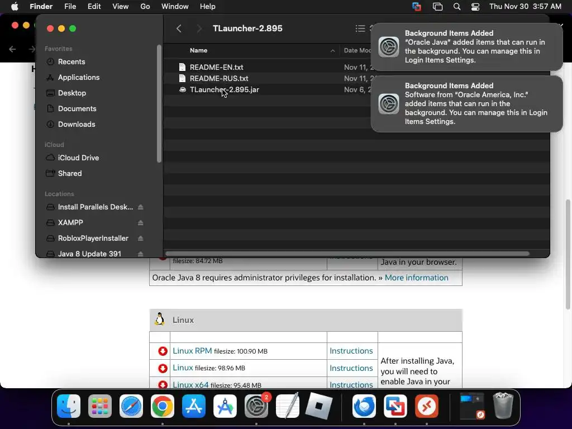
Task: Launch Safari from the dock
Action: point(131,406)
